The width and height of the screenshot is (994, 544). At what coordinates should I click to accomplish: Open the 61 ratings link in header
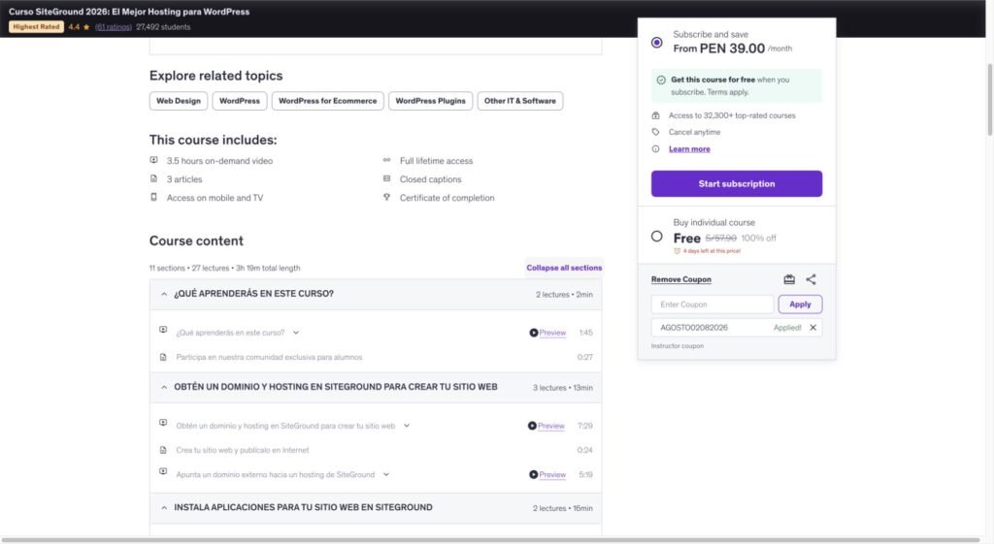114,27
